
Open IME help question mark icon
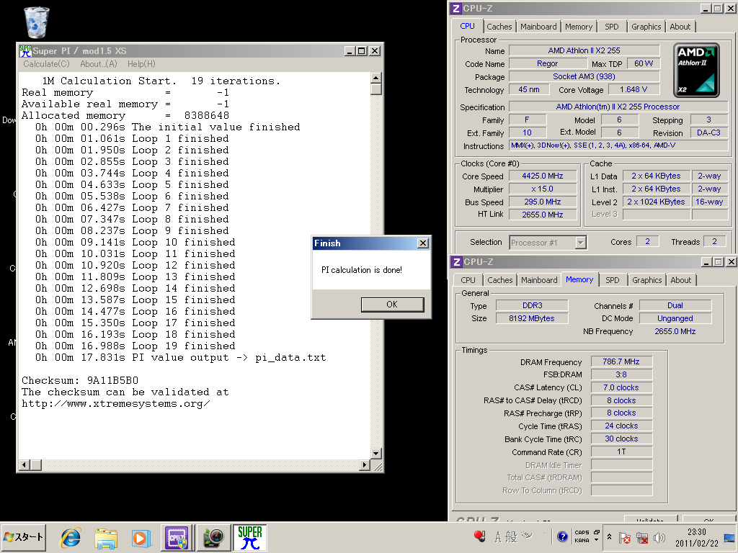tap(562, 536)
